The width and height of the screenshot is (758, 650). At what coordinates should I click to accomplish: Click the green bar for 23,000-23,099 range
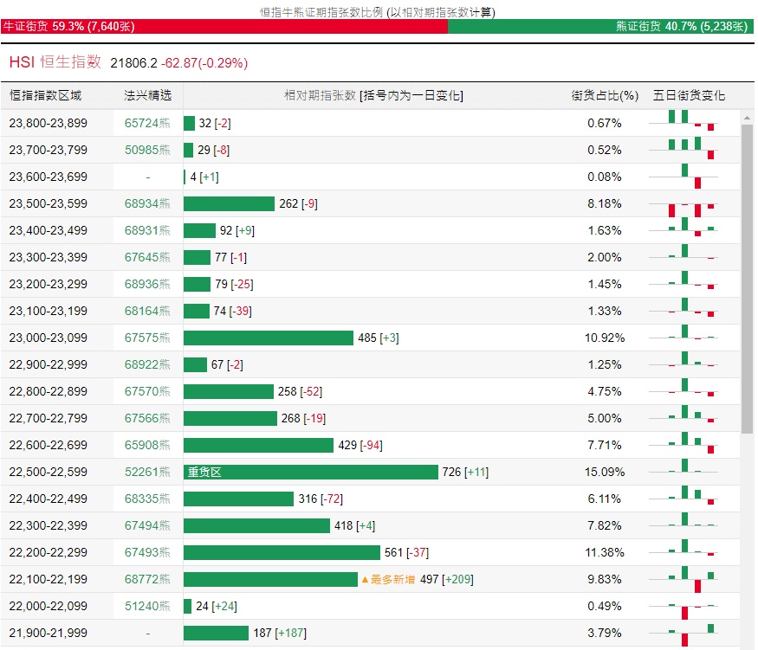coord(269,338)
